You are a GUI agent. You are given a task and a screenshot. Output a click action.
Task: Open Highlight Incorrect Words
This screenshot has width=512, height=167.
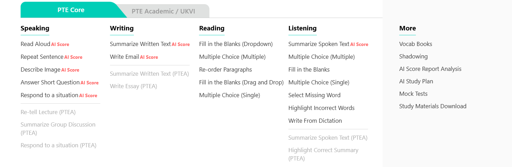pos(321,108)
